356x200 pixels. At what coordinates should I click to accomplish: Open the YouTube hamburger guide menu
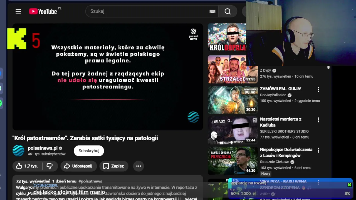(x=18, y=11)
